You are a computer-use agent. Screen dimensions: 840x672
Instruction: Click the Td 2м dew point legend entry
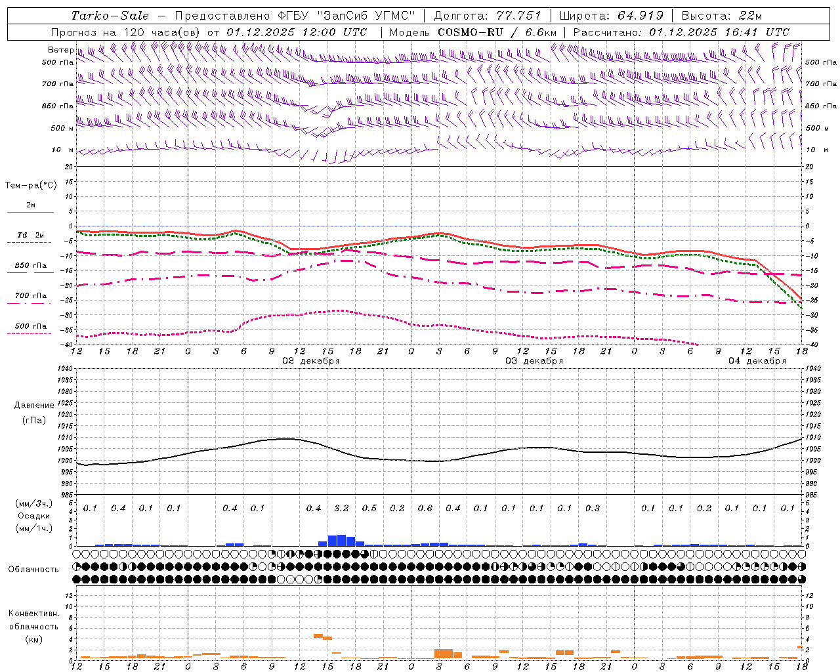30,235
